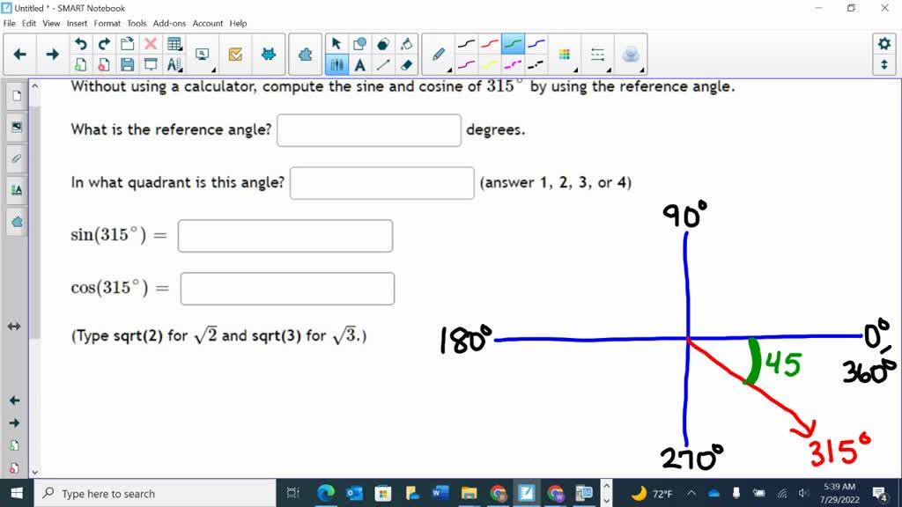Save the notebook using the floppy disk icon
The height and width of the screenshot is (507, 902).
coord(128,64)
